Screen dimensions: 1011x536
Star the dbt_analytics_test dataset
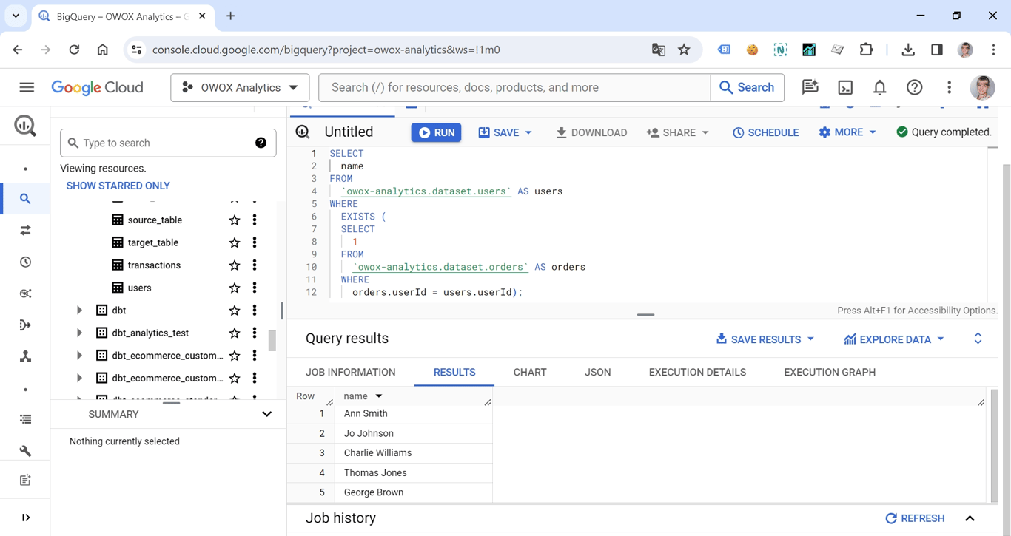click(x=235, y=333)
